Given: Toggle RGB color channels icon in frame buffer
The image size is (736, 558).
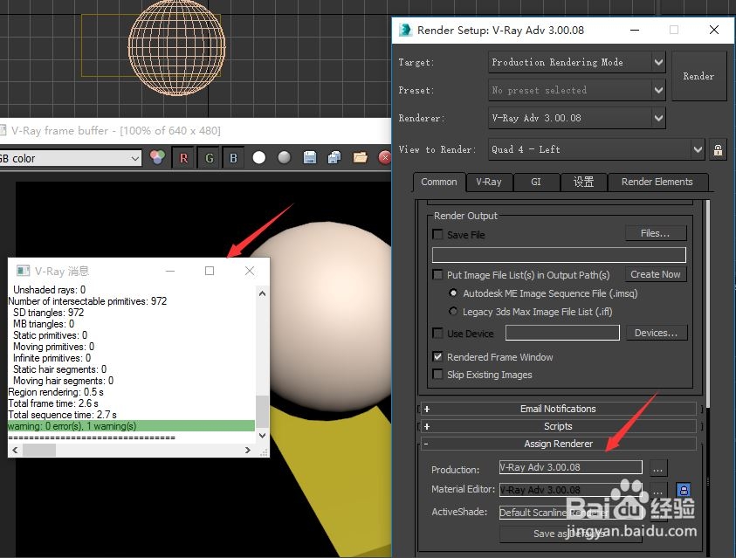Looking at the screenshot, I should coord(157,158).
